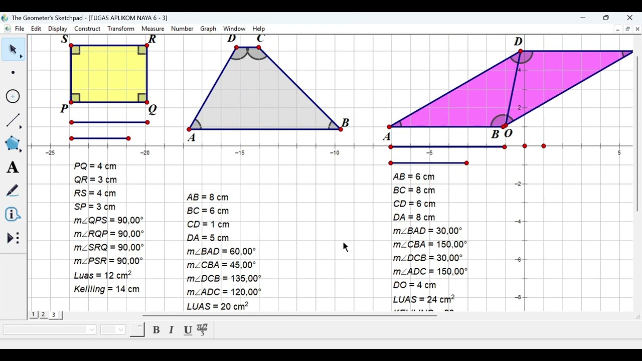The width and height of the screenshot is (642, 361).
Task: Select the 'DO = 4 cm' measurement
Action: 414,285
